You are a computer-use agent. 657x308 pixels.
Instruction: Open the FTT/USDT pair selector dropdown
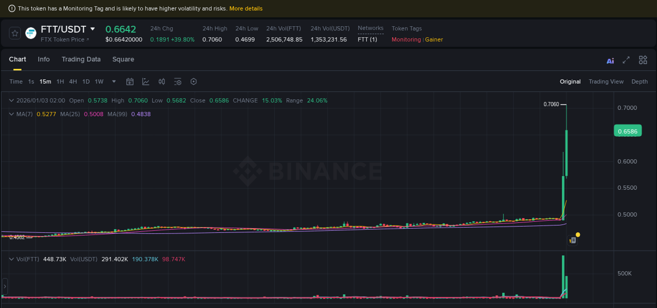pos(92,29)
